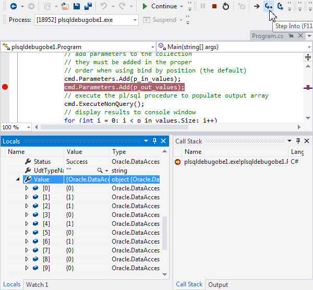Click the Redo dropdown arrow
This screenshot has width=313, height=290.
click(x=131, y=6)
